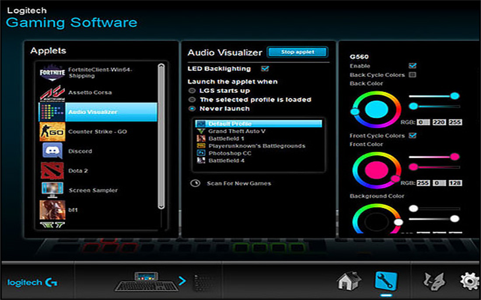Click the Battlefield 1 profile icon
This screenshot has width=481, height=300.
201,139
